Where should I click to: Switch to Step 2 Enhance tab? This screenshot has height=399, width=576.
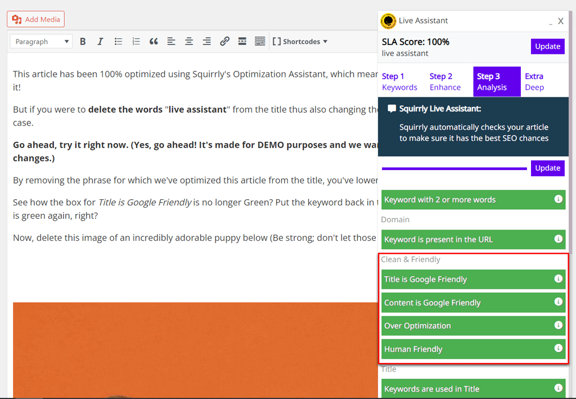tap(445, 82)
